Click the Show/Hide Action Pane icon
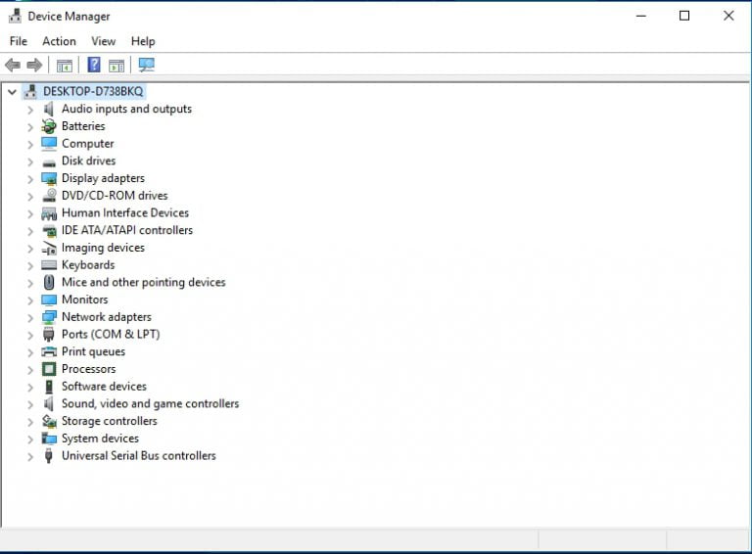The height and width of the screenshot is (554, 752). [x=117, y=66]
